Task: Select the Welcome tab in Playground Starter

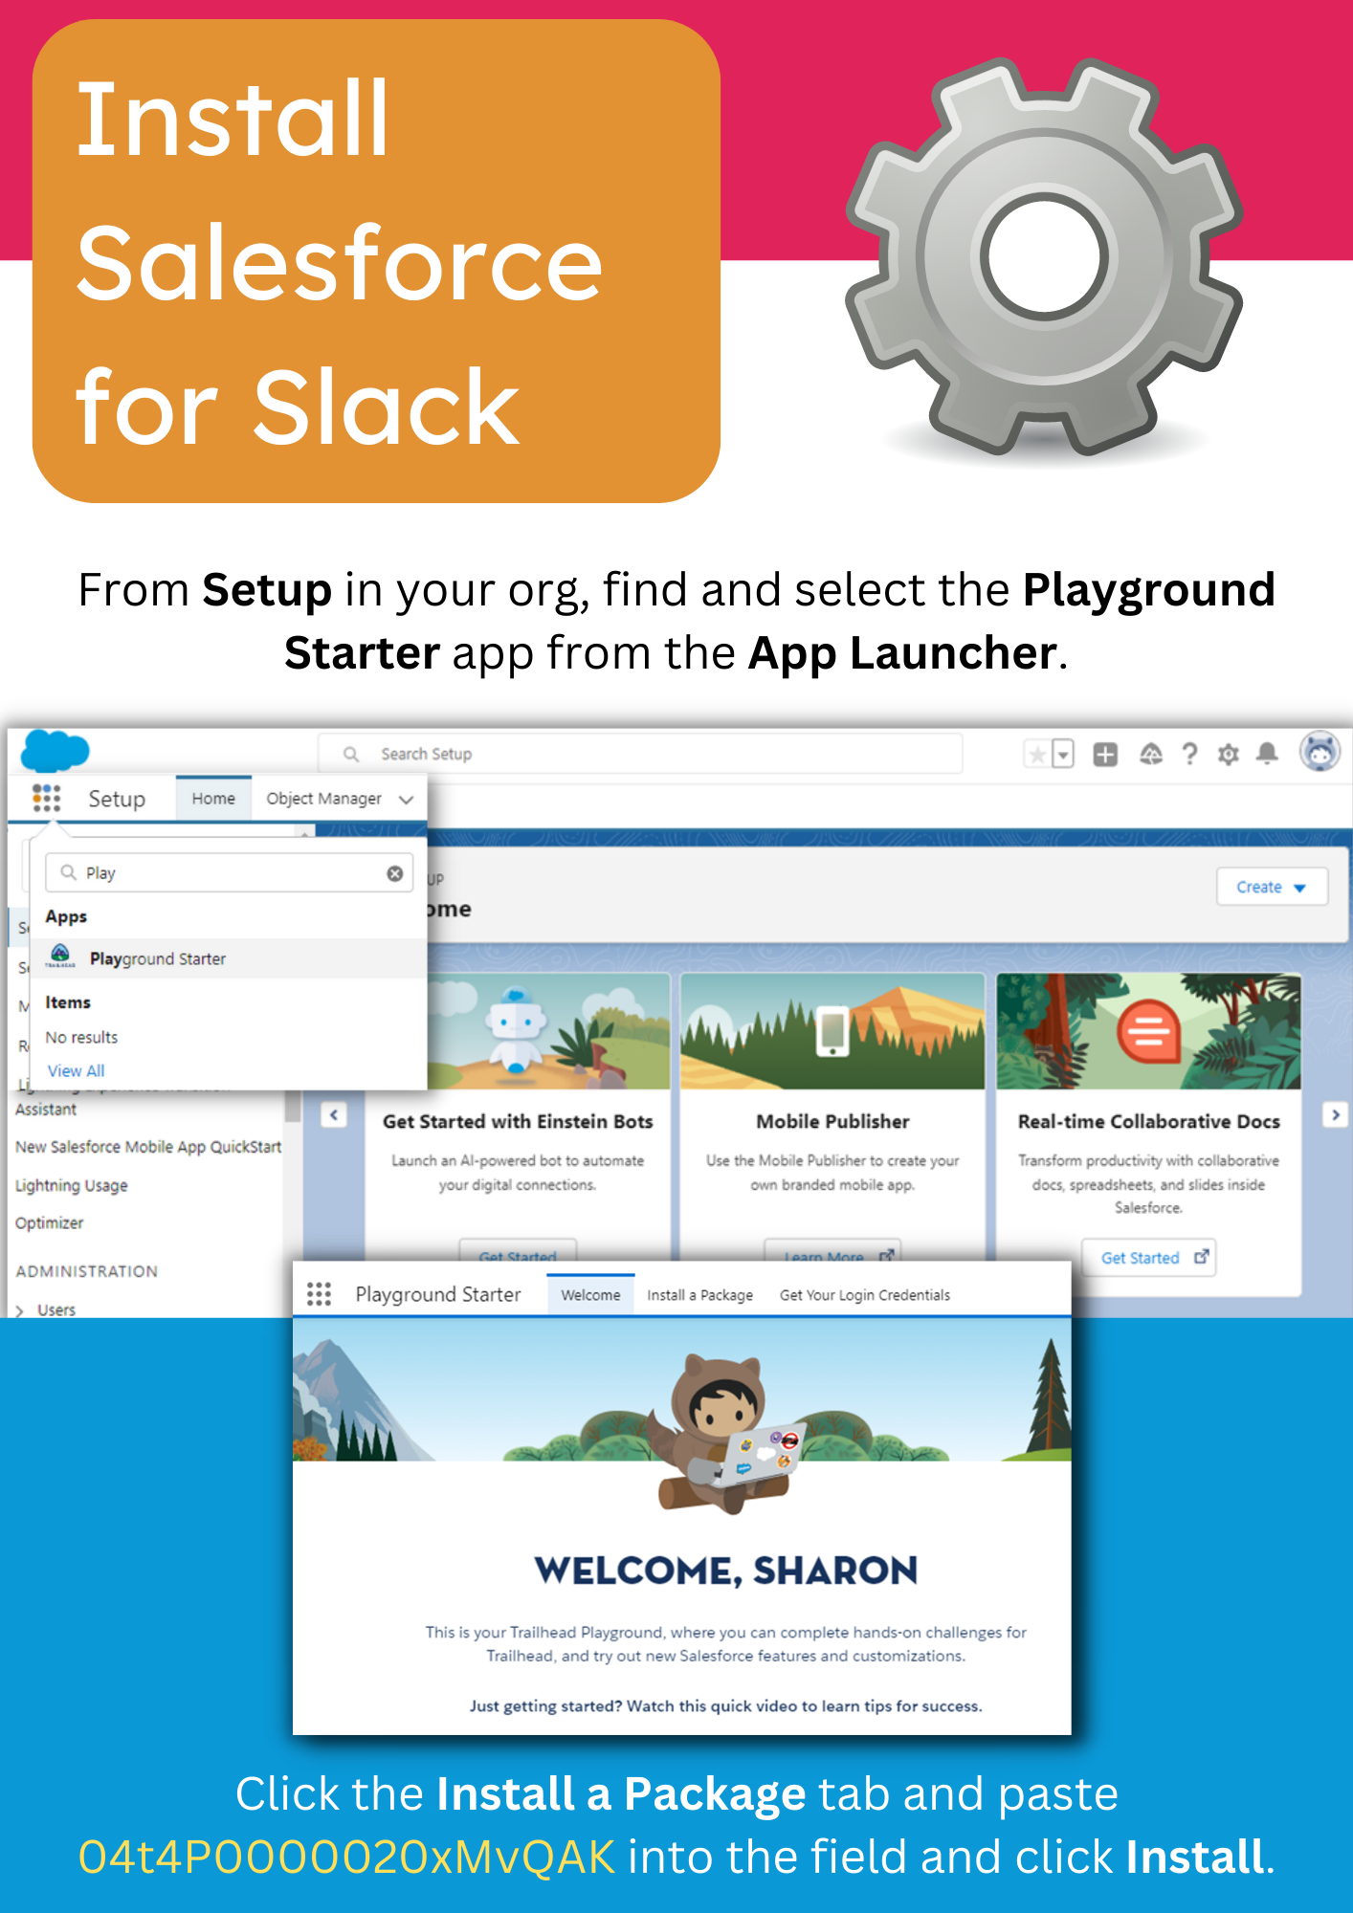Action: tap(590, 1294)
